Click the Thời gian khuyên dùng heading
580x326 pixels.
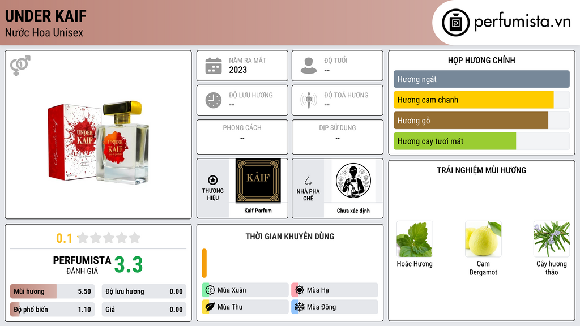pos(290,237)
